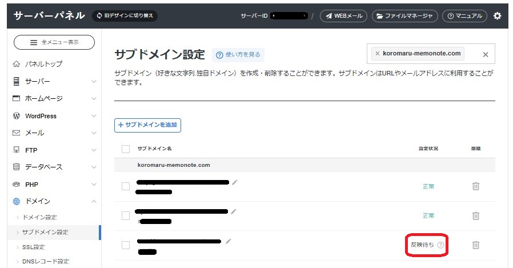513x268 pixels.
Task: Check the first subdomain row checkbox
Action: tap(126, 186)
